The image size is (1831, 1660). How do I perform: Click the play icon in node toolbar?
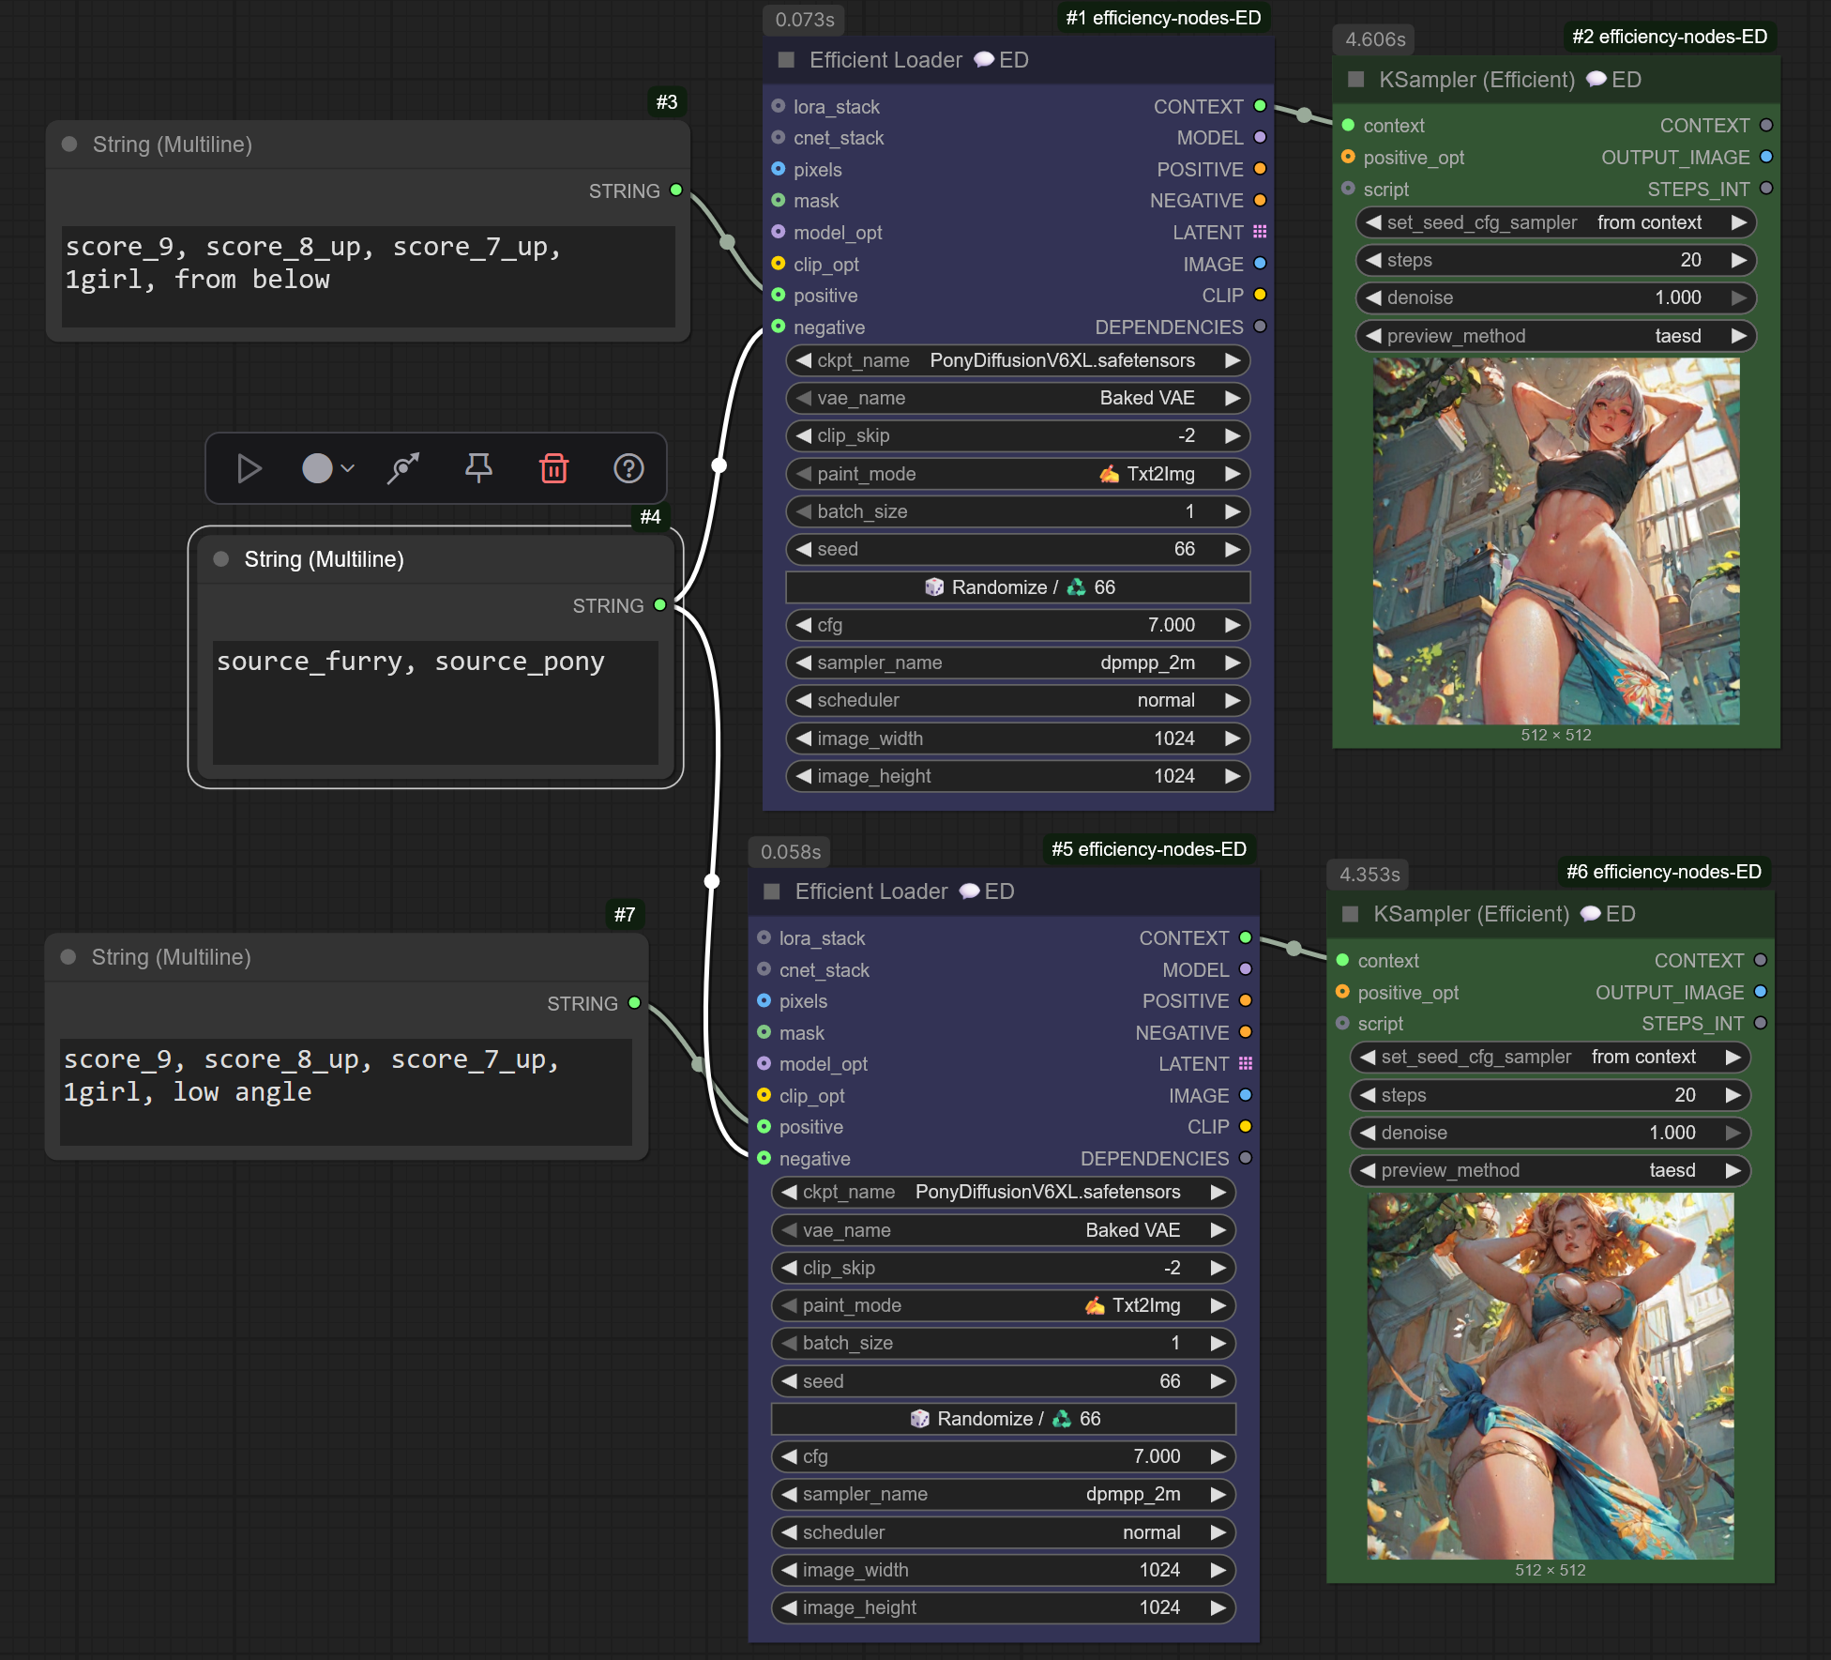(249, 468)
